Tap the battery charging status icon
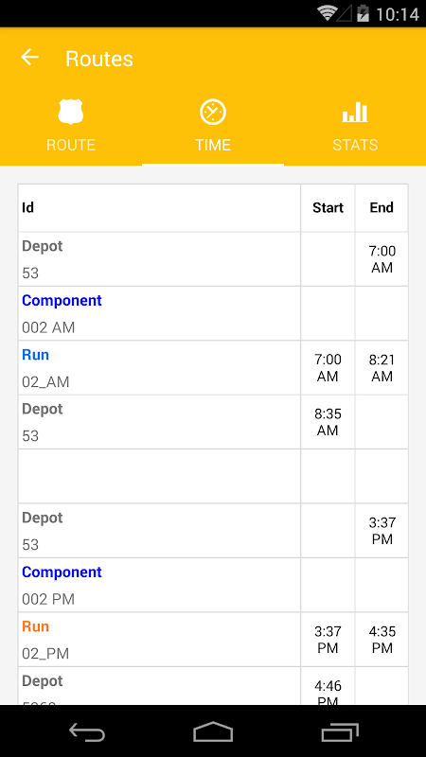The image size is (426, 757). (363, 13)
